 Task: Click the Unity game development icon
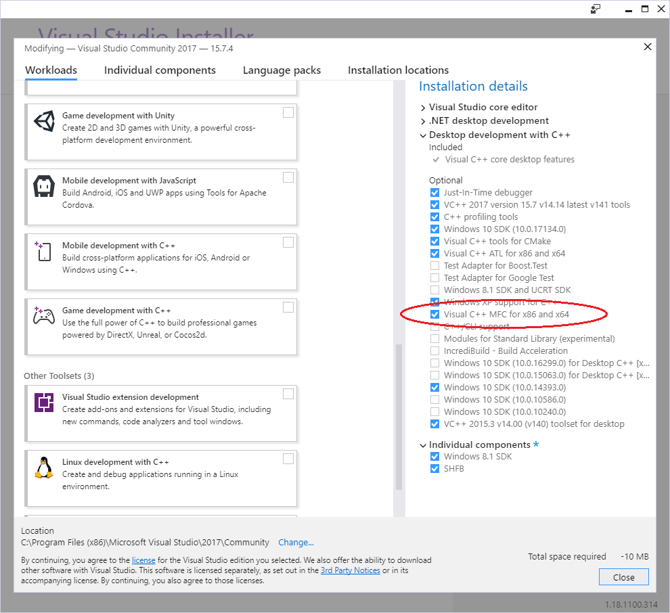tap(44, 122)
